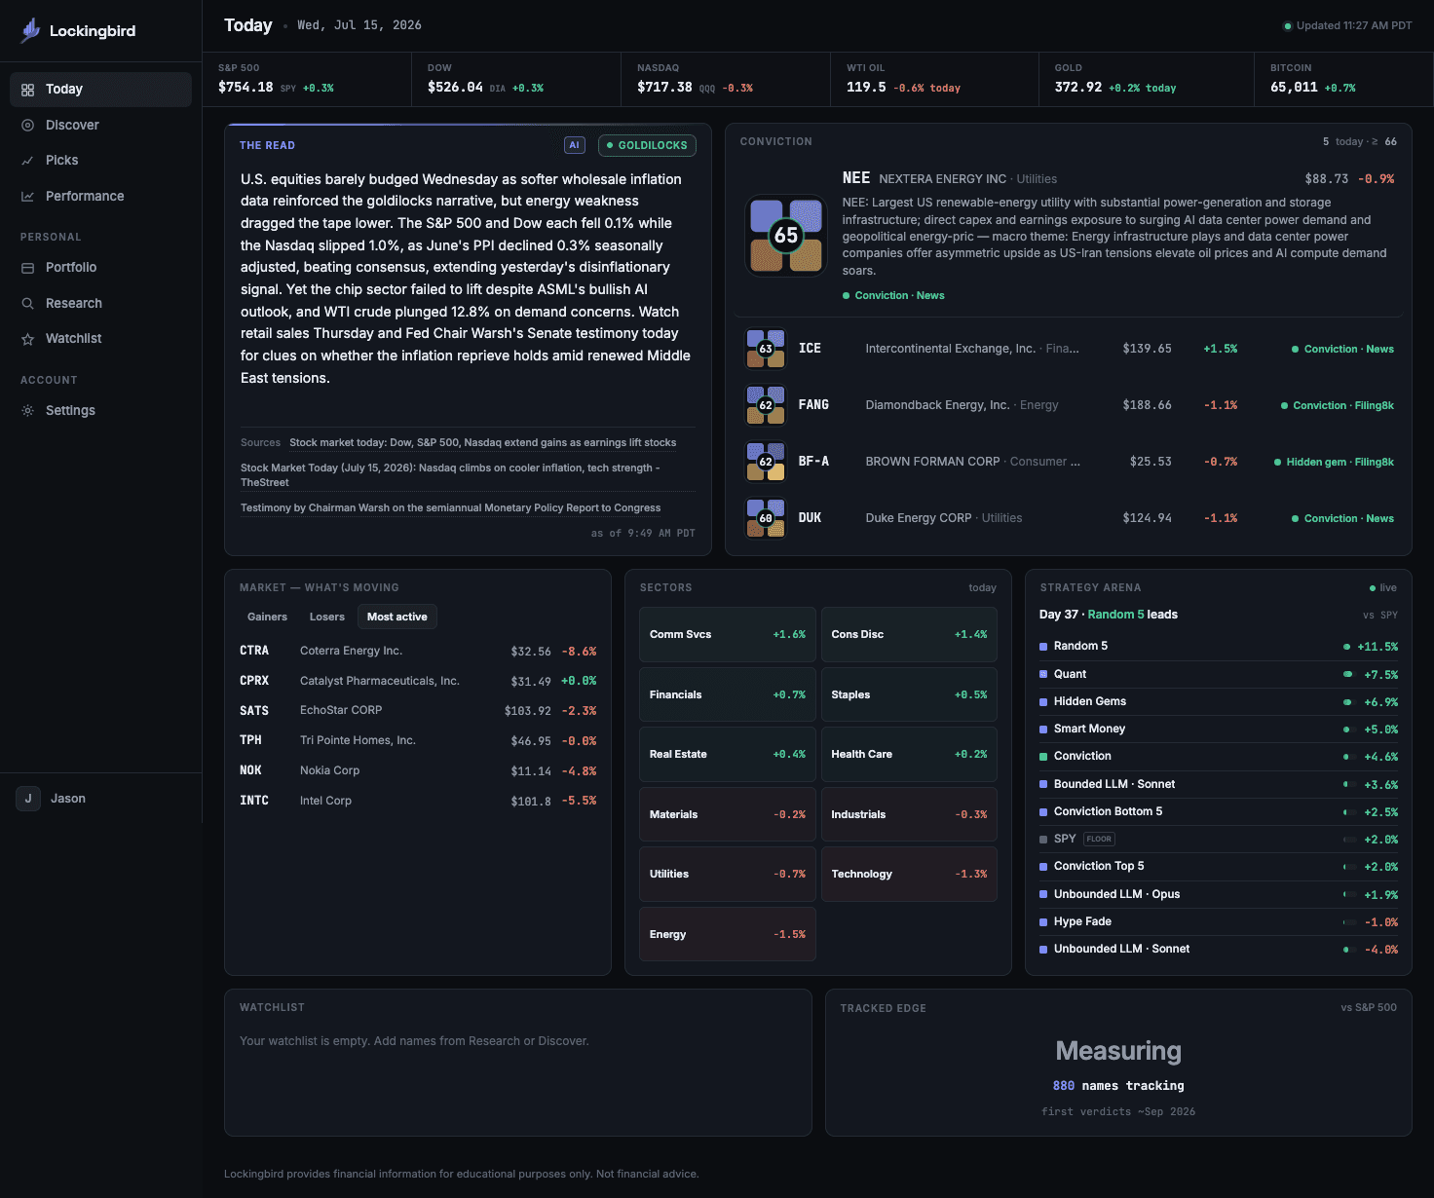This screenshot has height=1198, width=1434.
Task: Select the CPRX Catalyst Pharmaceuticals row
Action: 418,681
